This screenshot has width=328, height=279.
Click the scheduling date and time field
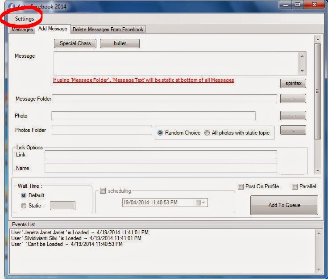165,203
